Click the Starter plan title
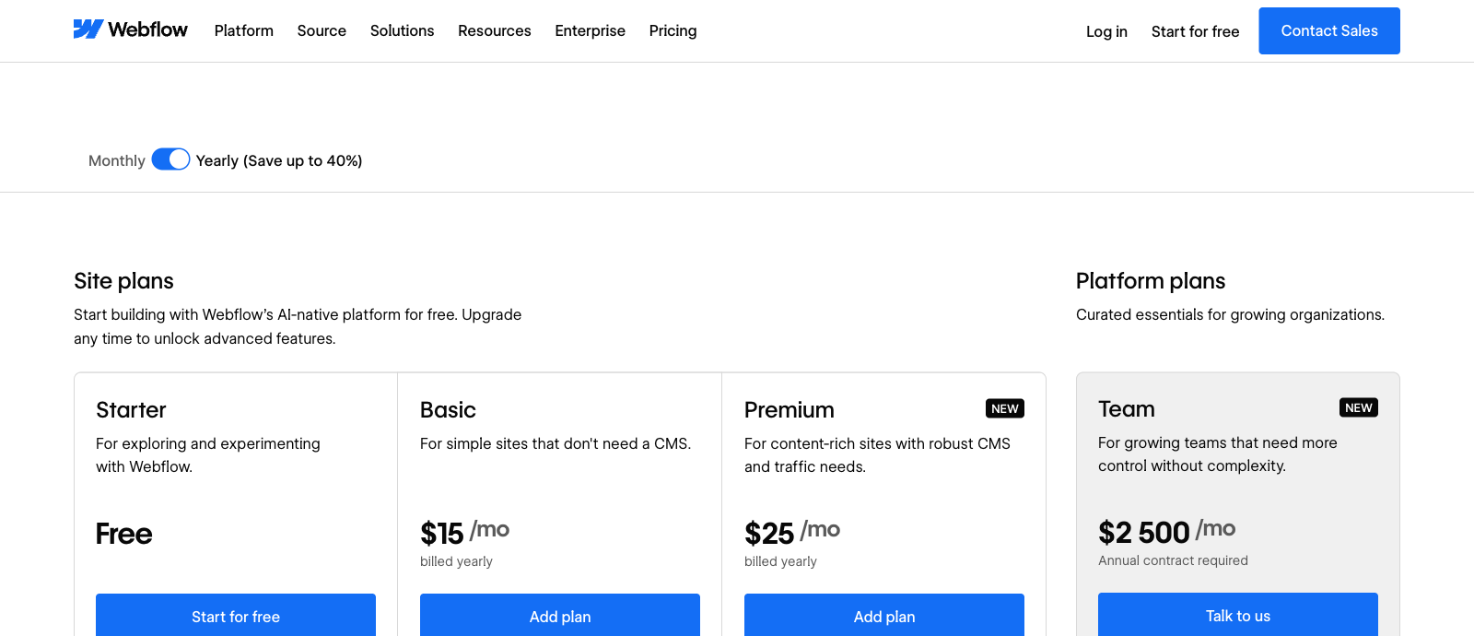 click(x=131, y=410)
